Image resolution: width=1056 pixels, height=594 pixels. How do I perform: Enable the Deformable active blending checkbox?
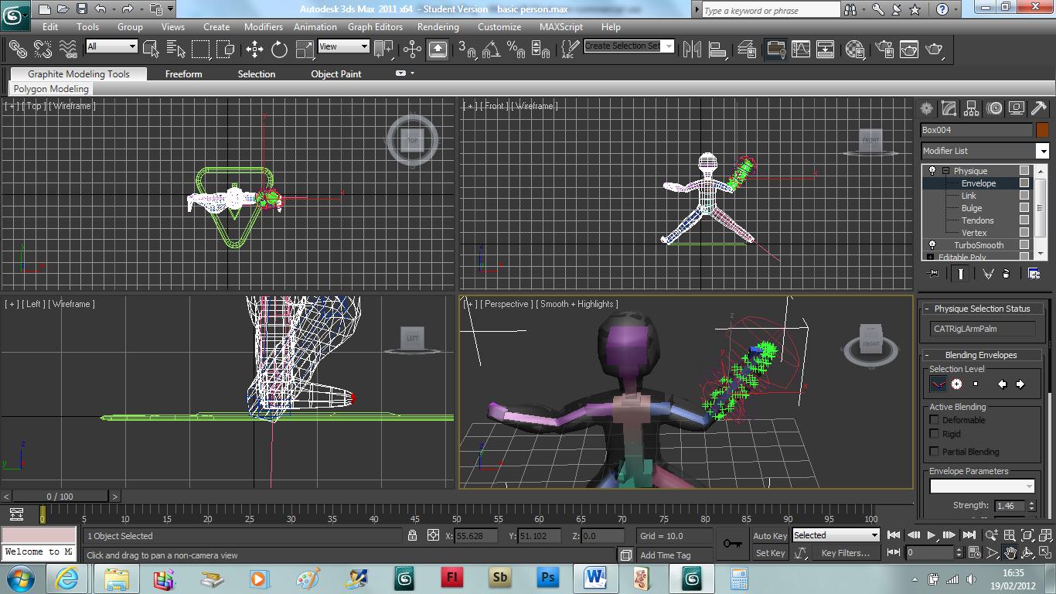pyautogui.click(x=934, y=420)
